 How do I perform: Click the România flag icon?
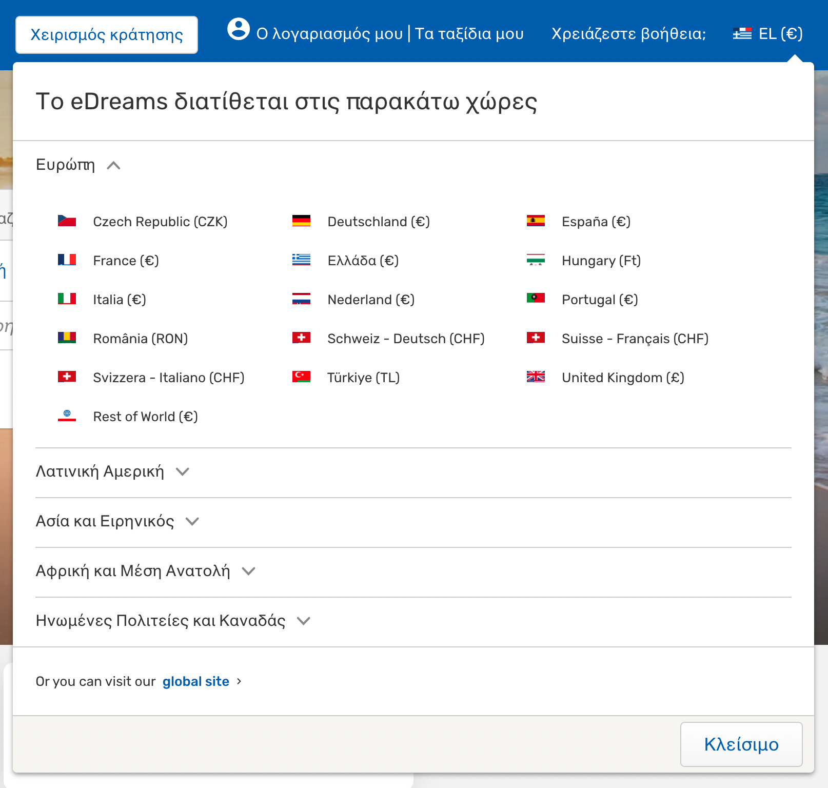point(67,338)
